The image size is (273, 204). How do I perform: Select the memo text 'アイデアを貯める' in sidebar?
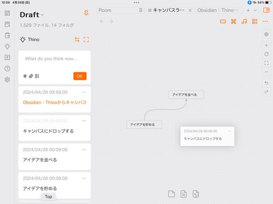pyautogui.click(x=40, y=189)
